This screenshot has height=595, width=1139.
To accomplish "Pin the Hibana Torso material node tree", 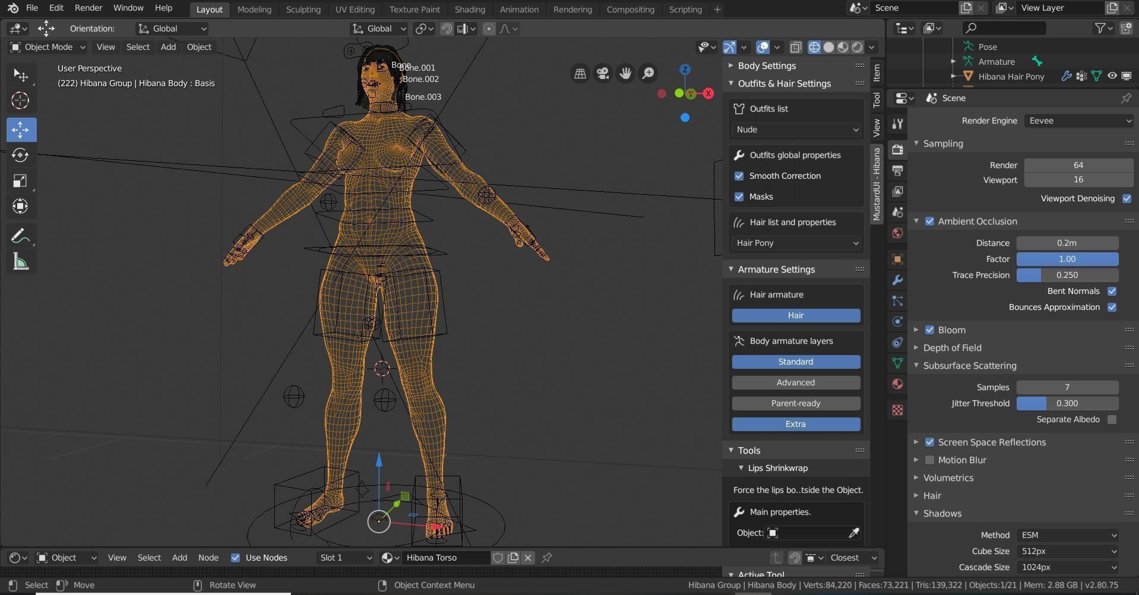I will (x=546, y=558).
